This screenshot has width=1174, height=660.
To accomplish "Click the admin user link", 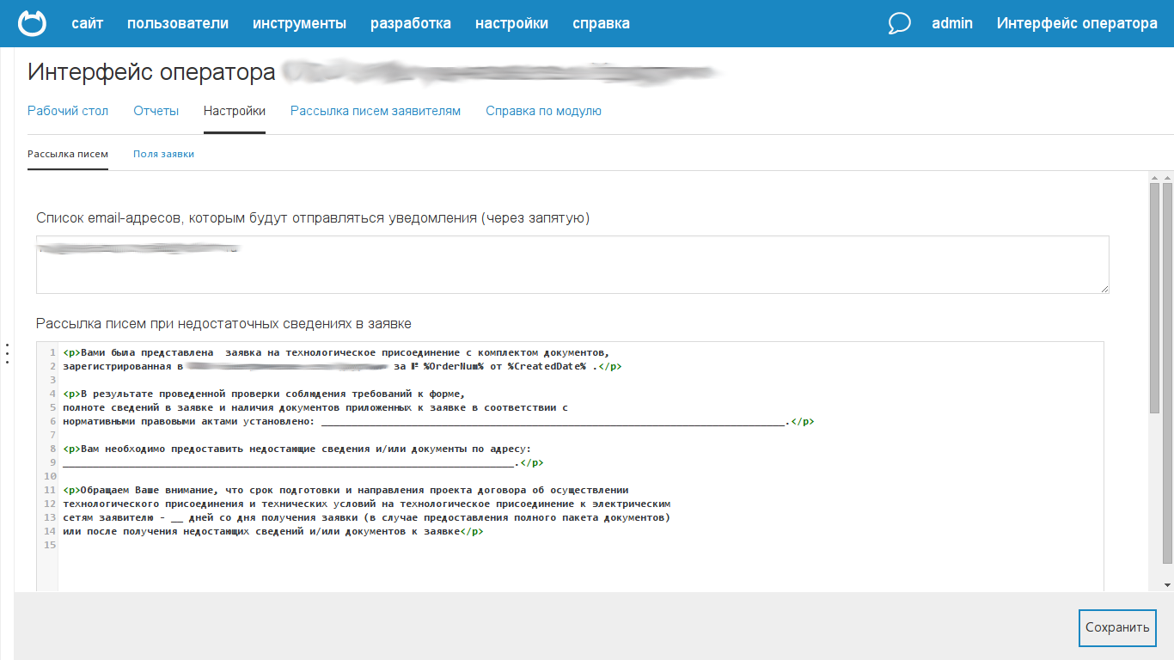I will click(952, 23).
